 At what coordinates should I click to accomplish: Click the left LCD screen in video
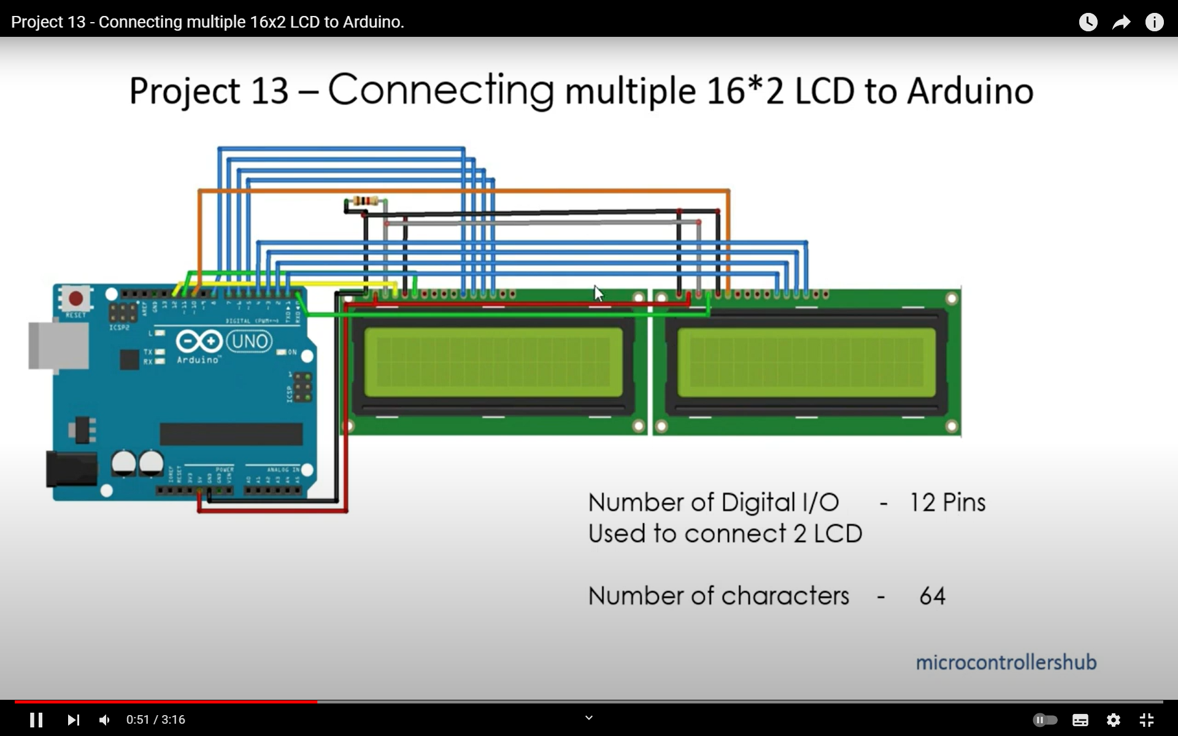pyautogui.click(x=493, y=363)
